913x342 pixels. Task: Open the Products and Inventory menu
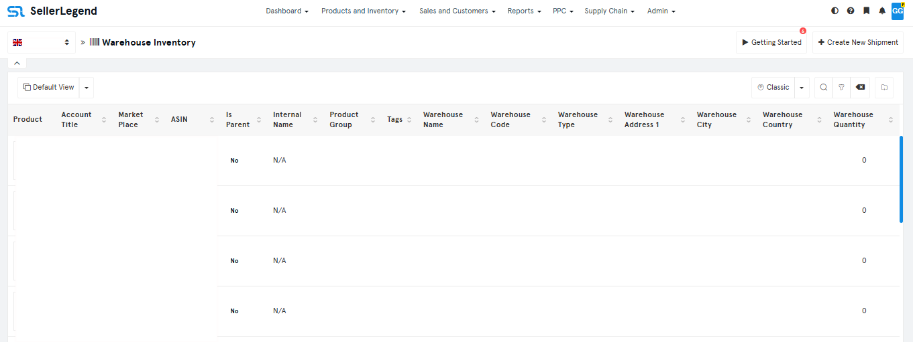(364, 11)
